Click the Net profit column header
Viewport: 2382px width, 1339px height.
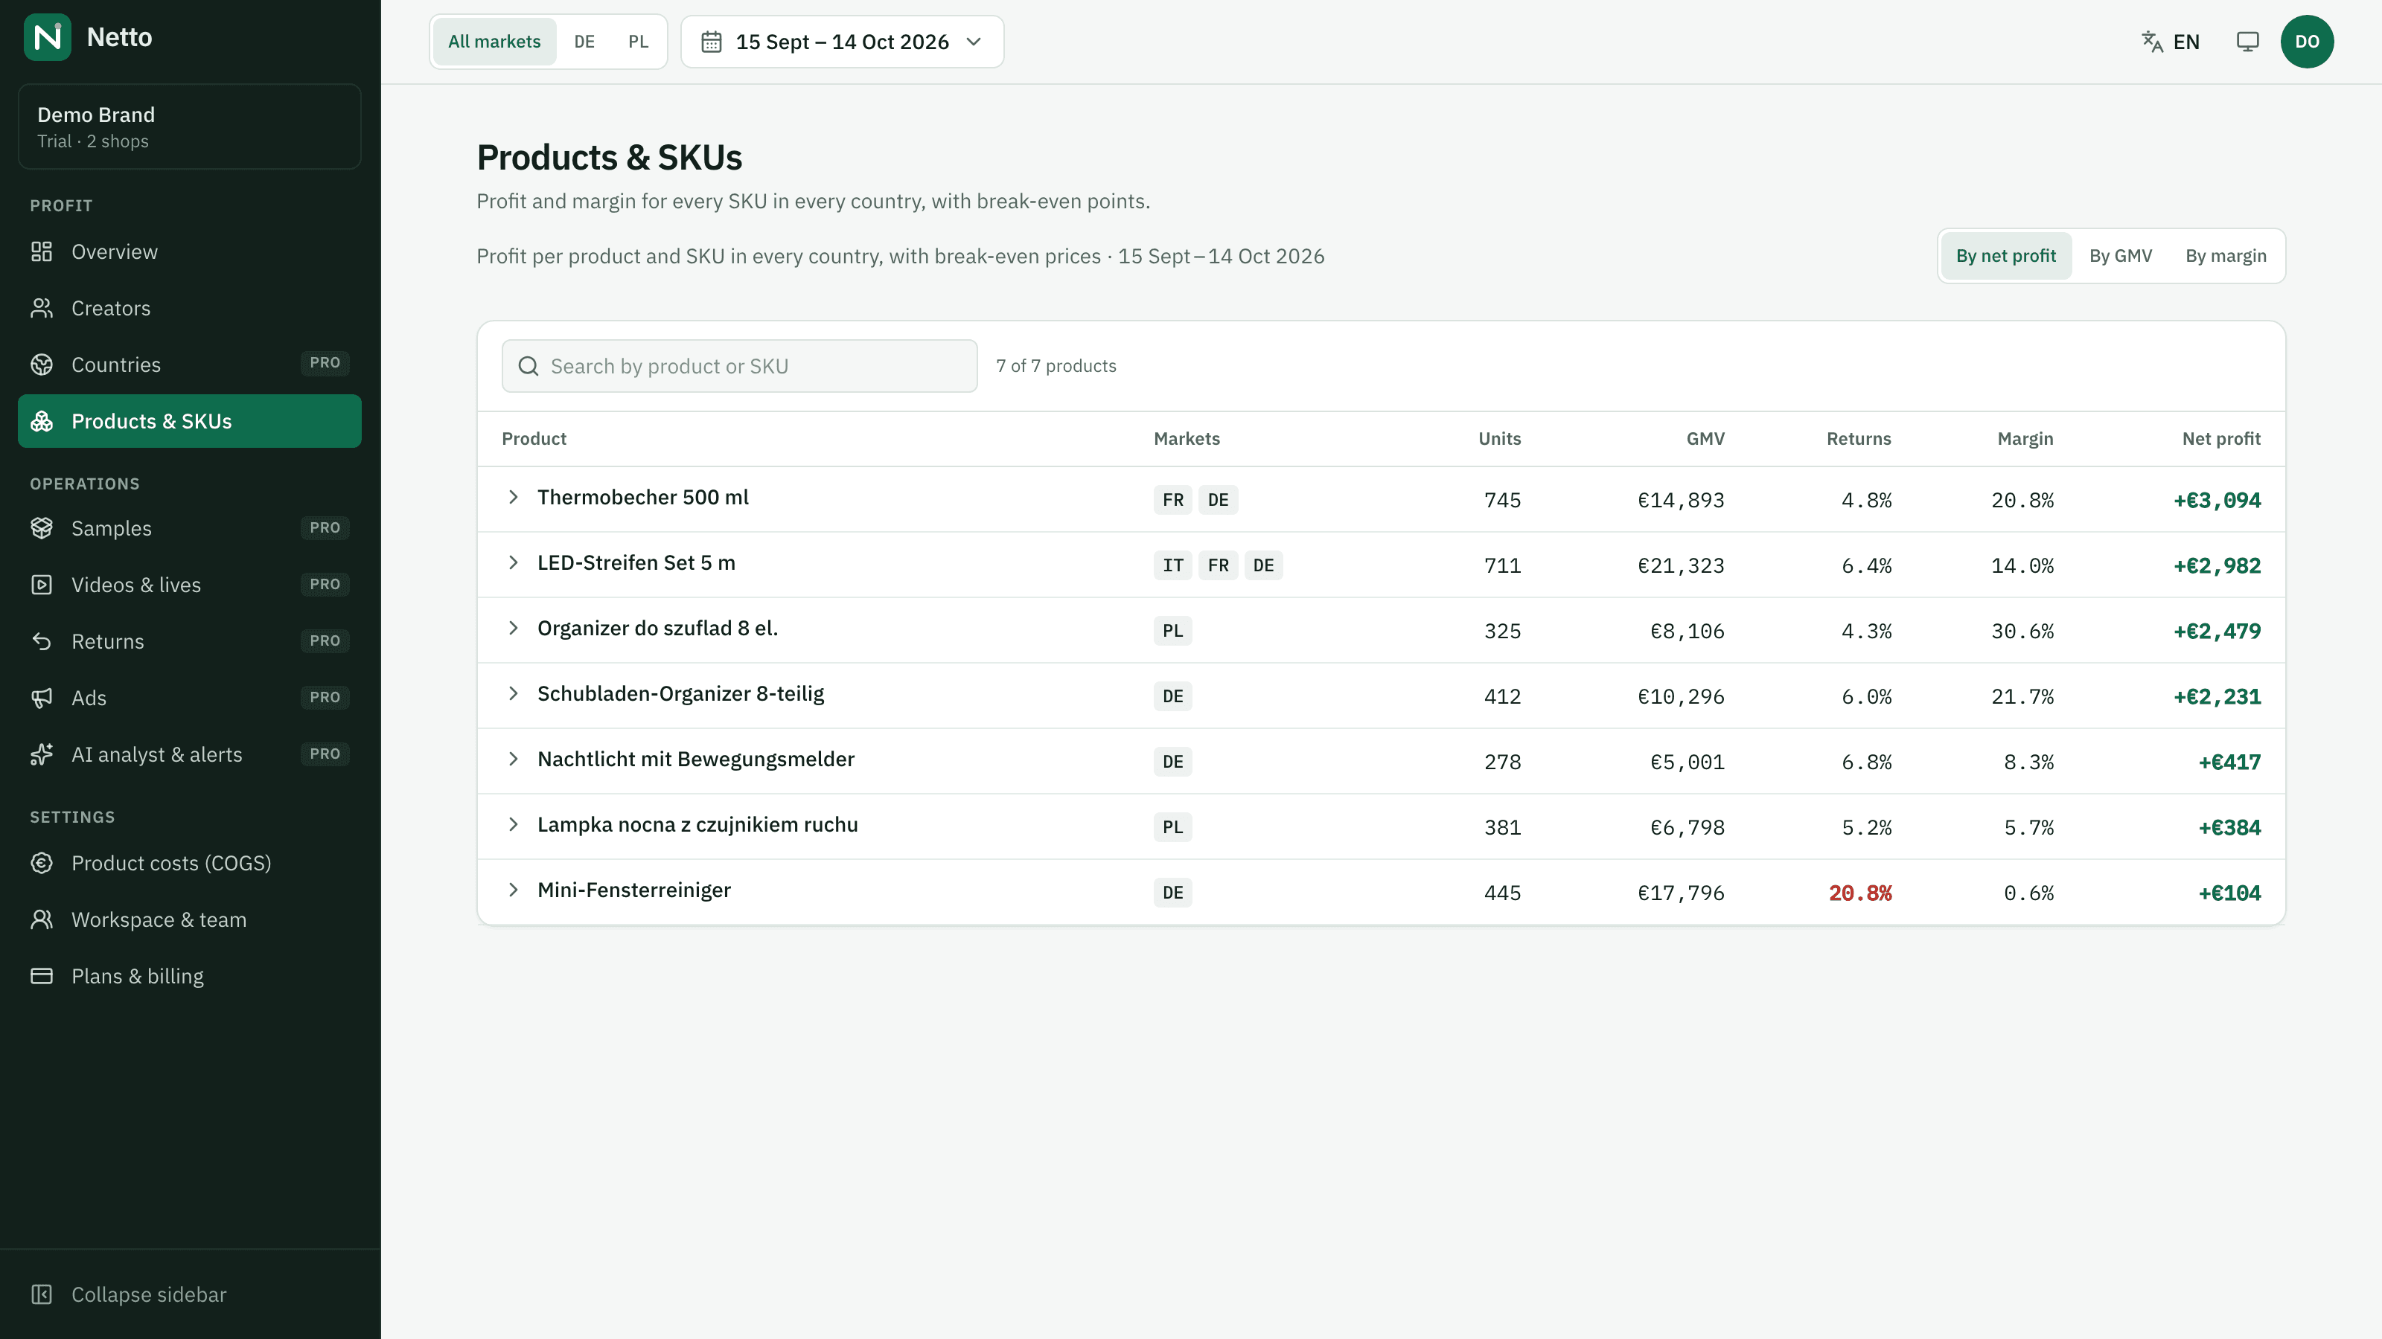pos(2221,439)
